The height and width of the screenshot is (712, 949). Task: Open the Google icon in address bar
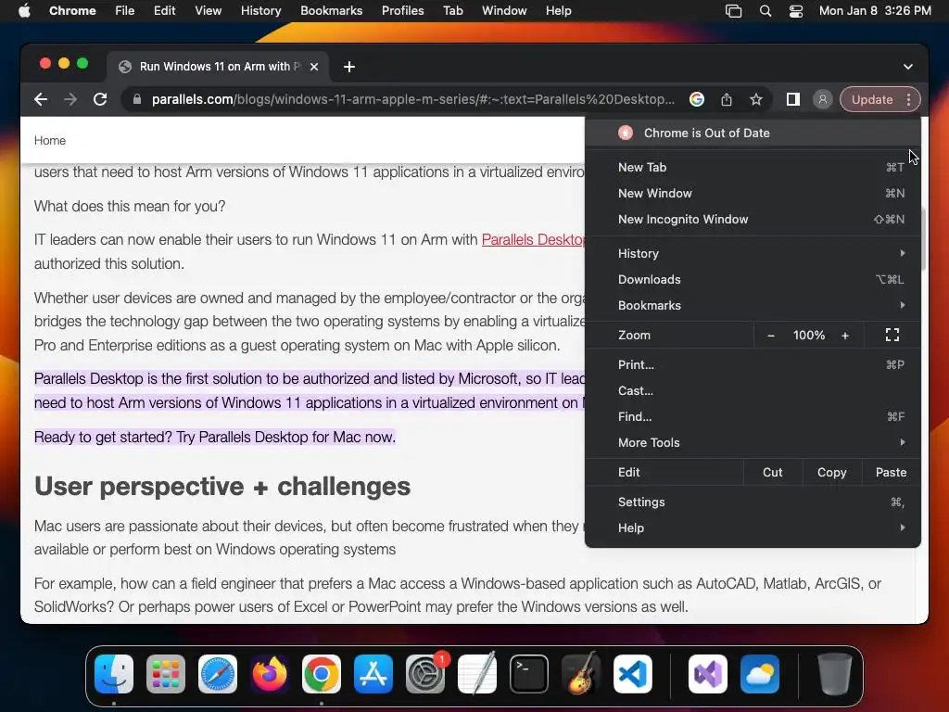pyautogui.click(x=697, y=99)
